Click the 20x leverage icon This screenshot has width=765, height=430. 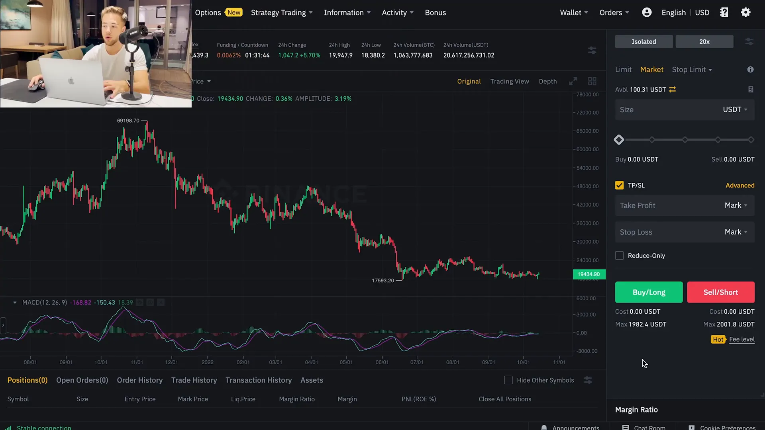click(x=704, y=41)
